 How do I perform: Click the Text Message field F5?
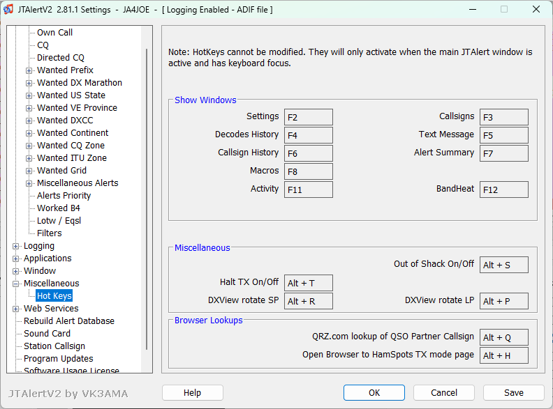point(503,135)
